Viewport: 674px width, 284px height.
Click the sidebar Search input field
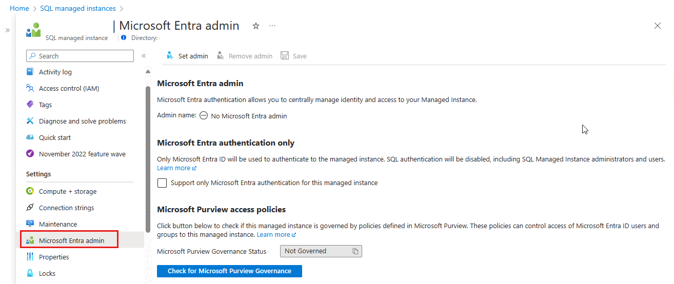tap(80, 56)
